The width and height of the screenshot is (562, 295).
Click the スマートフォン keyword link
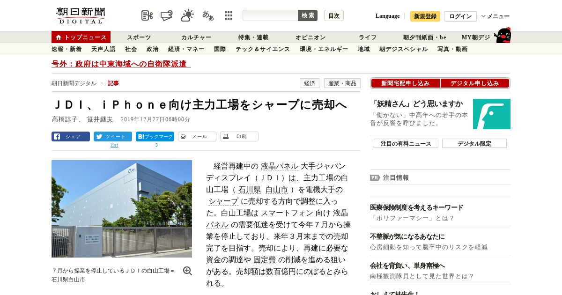click(287, 213)
